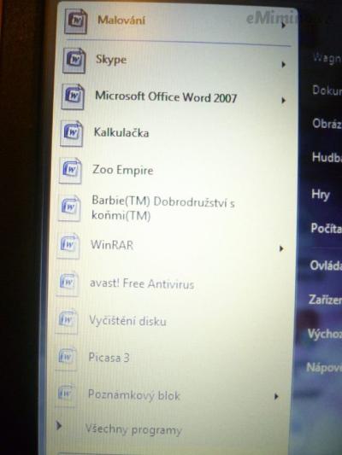The height and width of the screenshot is (455, 342).
Task: Expand the WinRAR submenu arrow
Action: 281,248
